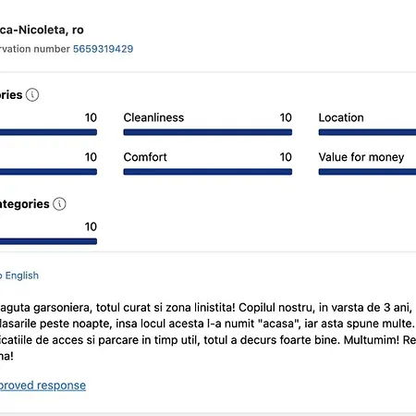
Task: Click the Cleanliness score bar
Action: (x=208, y=132)
